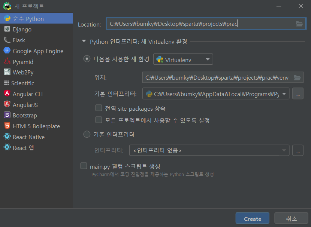
Task: Select Angular CLI label
Action: tap(28, 94)
